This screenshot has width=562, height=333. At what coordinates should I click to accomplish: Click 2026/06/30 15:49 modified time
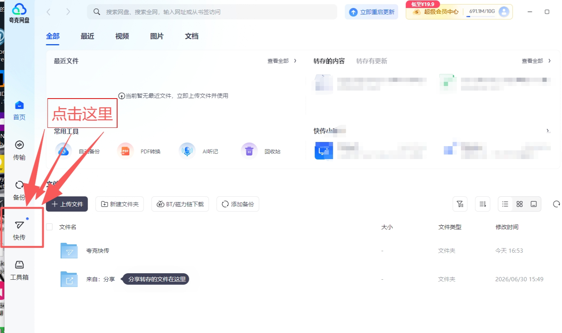pyautogui.click(x=519, y=279)
